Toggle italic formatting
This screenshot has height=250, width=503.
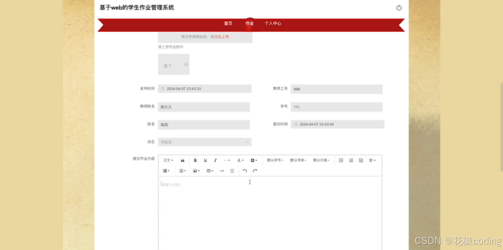coord(215,160)
